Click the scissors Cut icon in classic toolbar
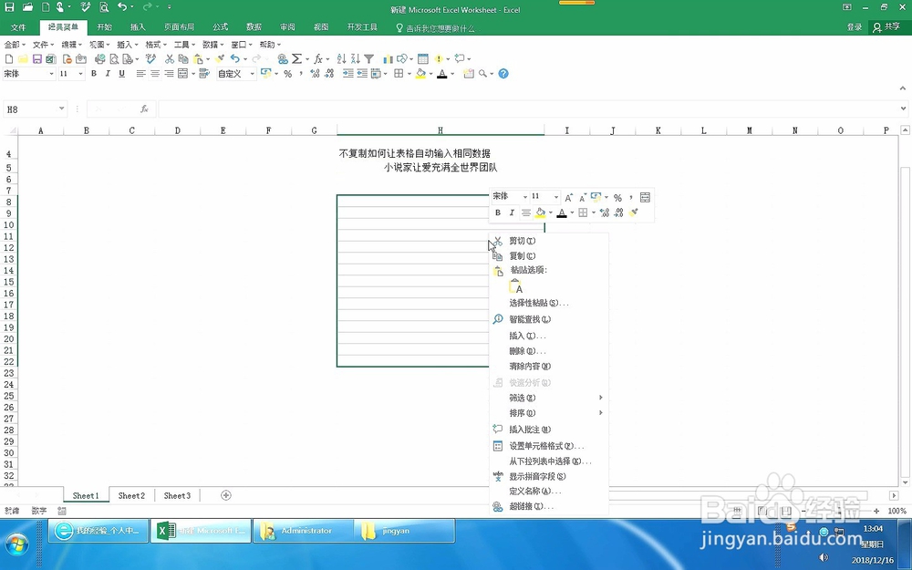Viewport: 912px width, 570px height. point(170,58)
